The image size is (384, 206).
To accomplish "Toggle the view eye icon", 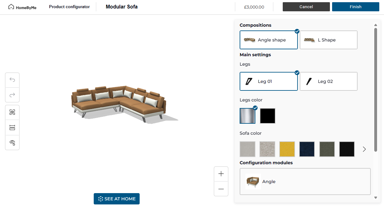I will click(x=12, y=143).
